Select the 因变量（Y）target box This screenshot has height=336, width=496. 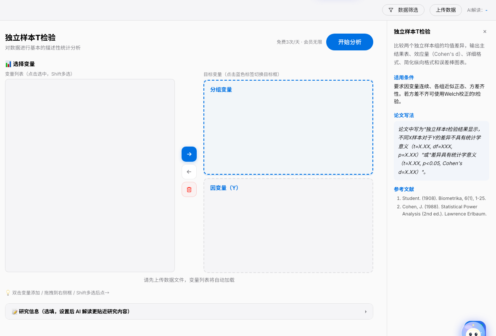[x=288, y=225]
